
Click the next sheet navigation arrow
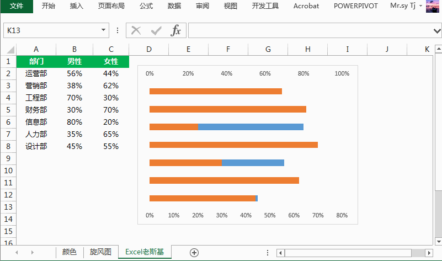point(33,252)
